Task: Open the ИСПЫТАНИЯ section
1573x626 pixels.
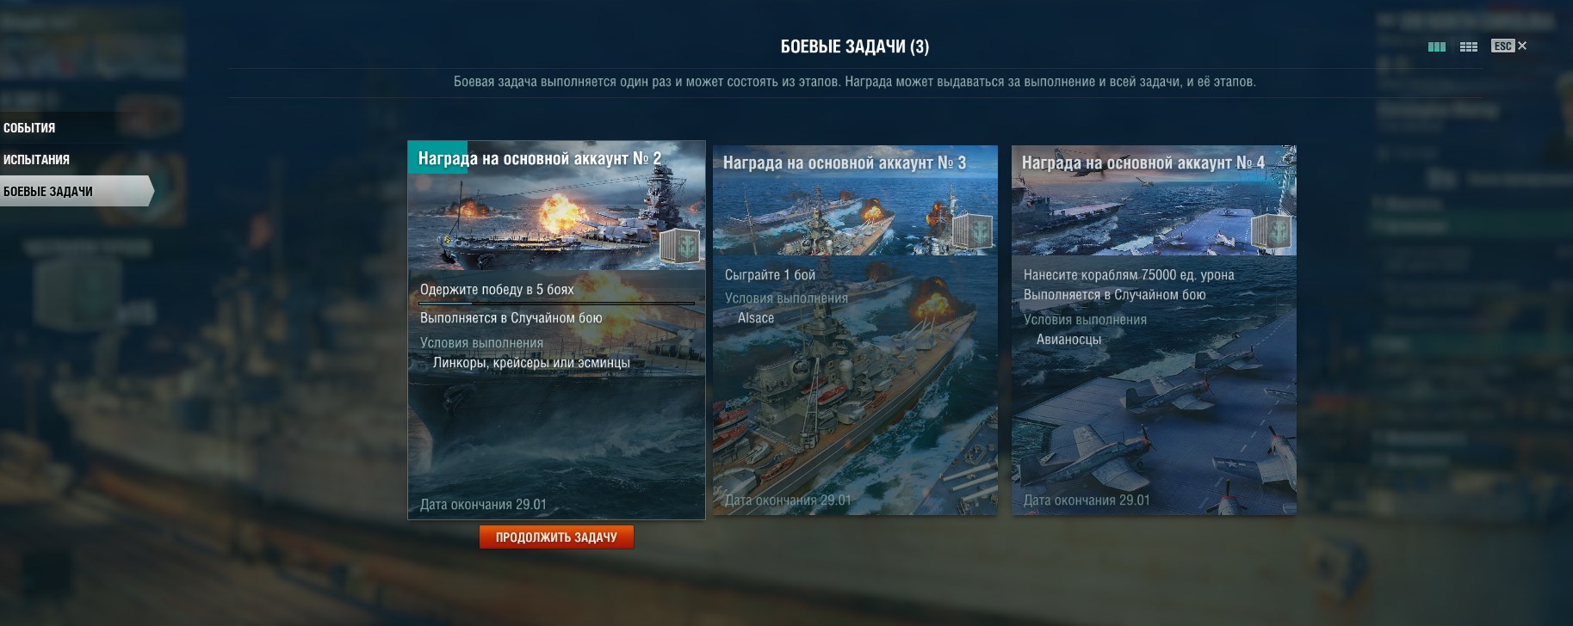Action: (36, 159)
